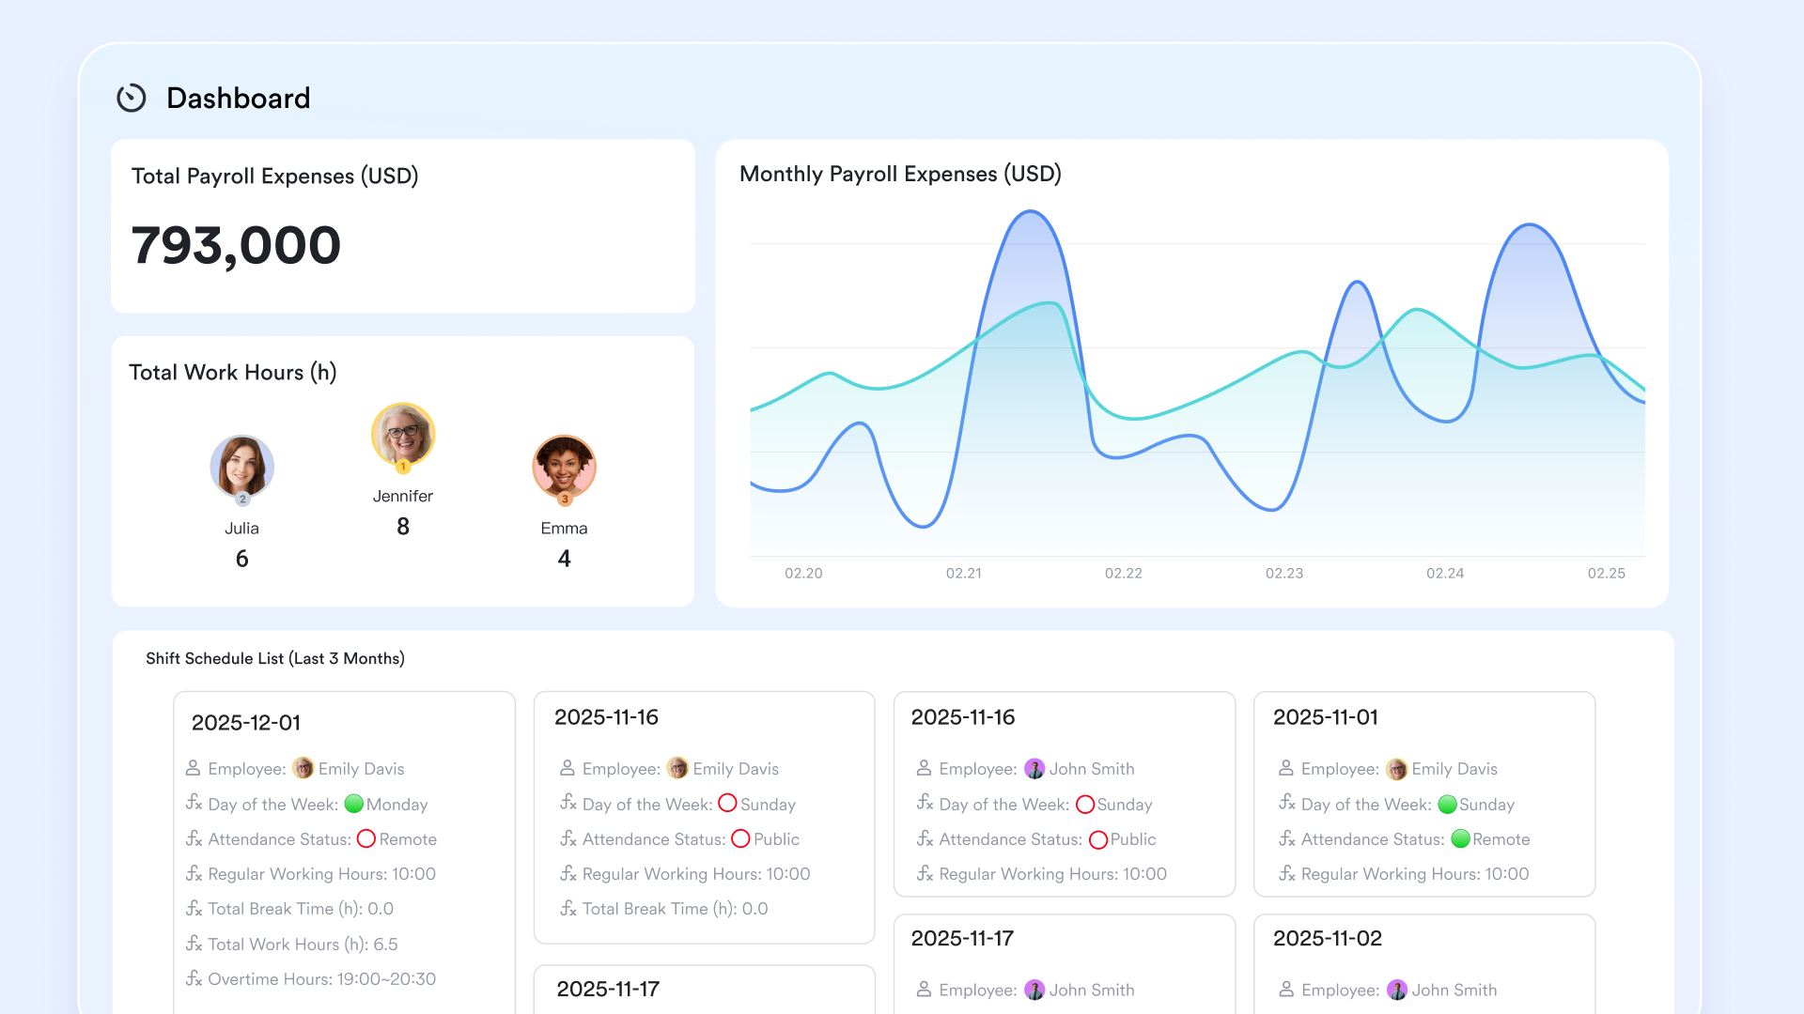Click the 02.24 label on chart axis

(x=1444, y=573)
